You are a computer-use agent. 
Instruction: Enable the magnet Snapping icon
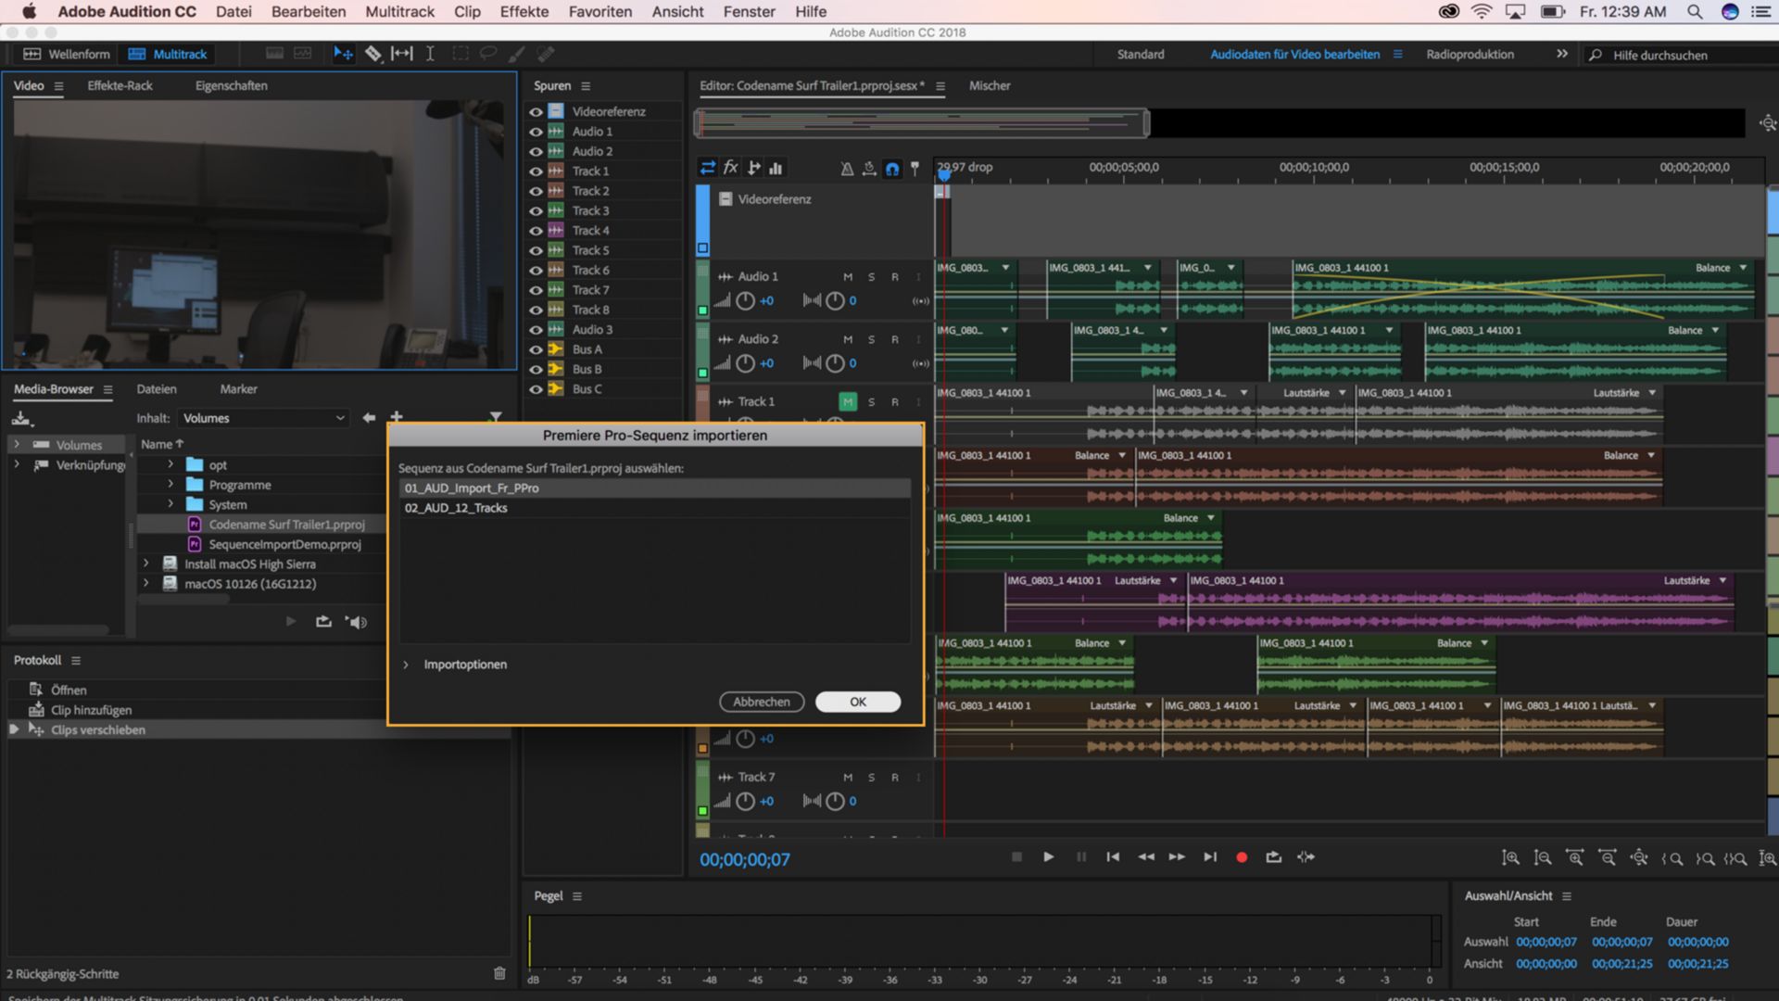(x=892, y=169)
